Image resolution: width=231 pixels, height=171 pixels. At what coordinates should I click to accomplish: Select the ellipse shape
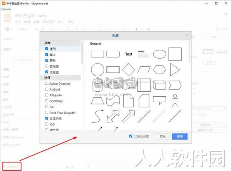point(159,54)
